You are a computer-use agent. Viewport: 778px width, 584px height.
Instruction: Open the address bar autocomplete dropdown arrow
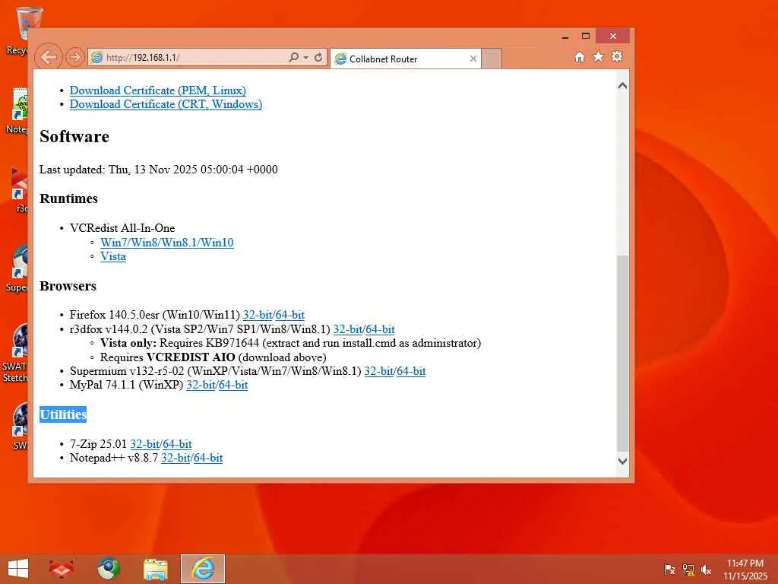305,58
